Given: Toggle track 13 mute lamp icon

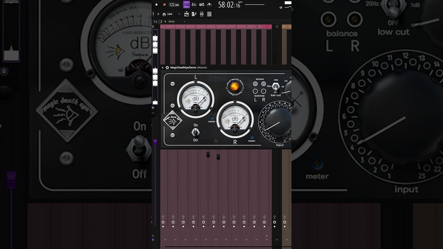Looking at the screenshot, I should [284, 218].
